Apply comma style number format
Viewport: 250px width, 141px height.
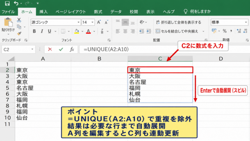tap(231, 31)
